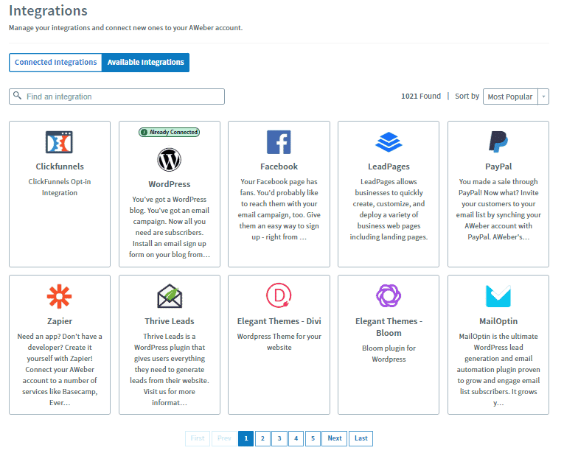Click the Thrive Leads card description text
564x456 pixels.
coord(170,369)
